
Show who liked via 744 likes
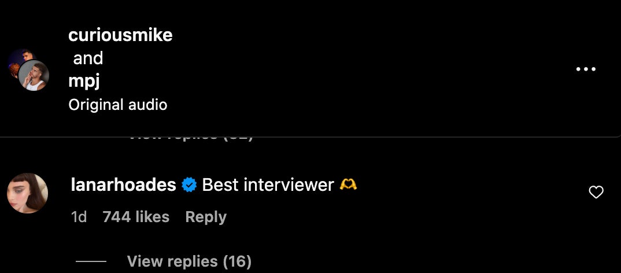[136, 217]
